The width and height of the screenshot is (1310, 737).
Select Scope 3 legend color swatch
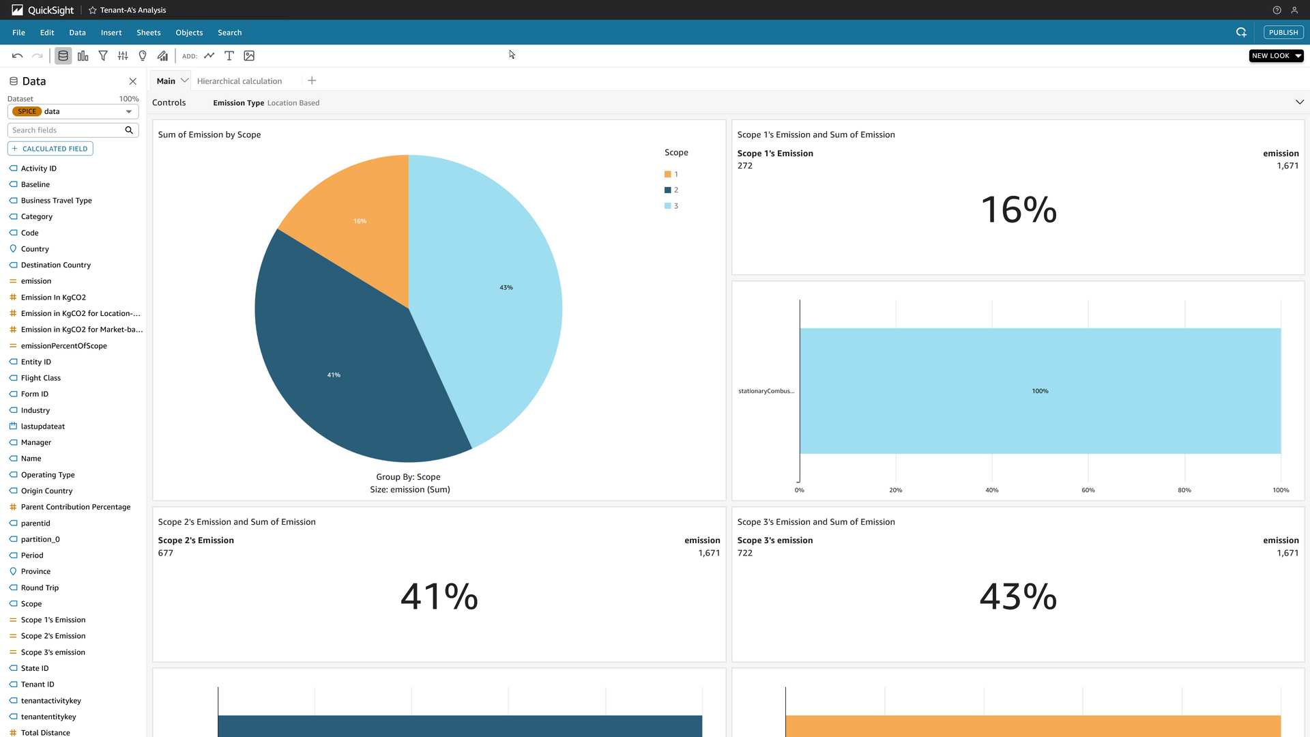[667, 206]
